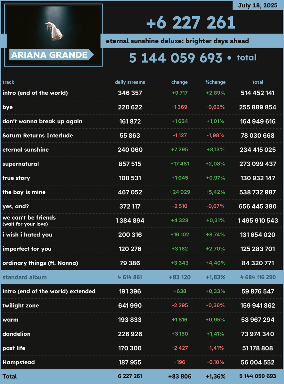The image size is (284, 384).
Task: Click the +17 481 change value
Action: click(x=179, y=164)
